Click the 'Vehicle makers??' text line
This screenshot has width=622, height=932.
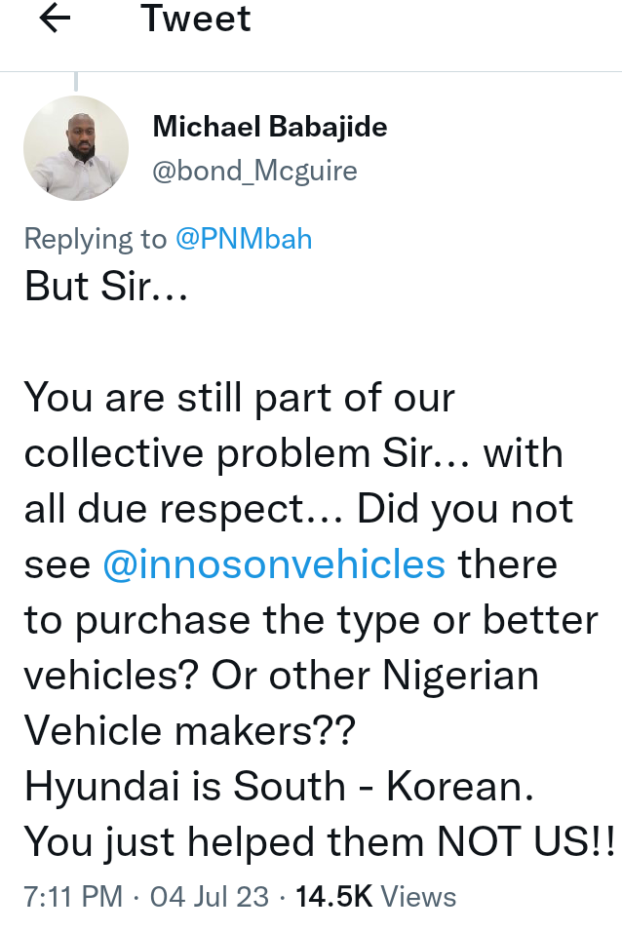tap(191, 731)
